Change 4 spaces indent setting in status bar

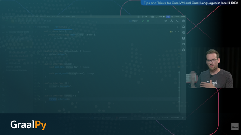point(175,118)
